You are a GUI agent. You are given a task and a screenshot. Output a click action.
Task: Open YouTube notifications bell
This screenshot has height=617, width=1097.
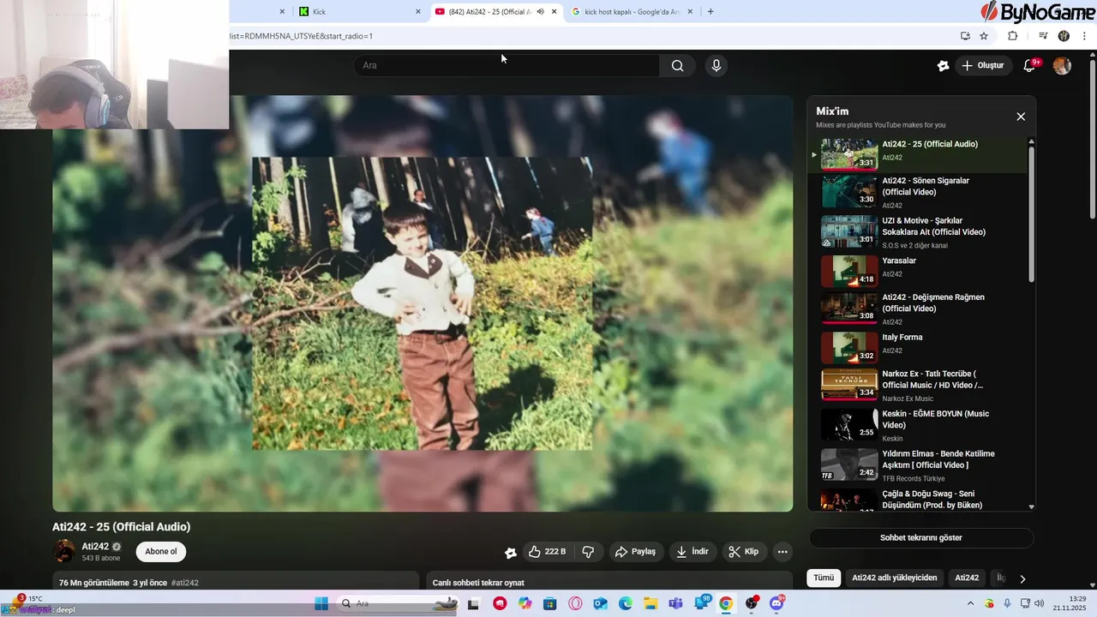pyautogui.click(x=1030, y=66)
